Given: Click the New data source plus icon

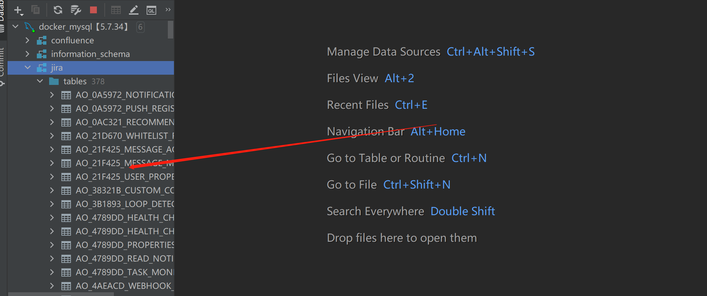Looking at the screenshot, I should pyautogui.click(x=18, y=10).
